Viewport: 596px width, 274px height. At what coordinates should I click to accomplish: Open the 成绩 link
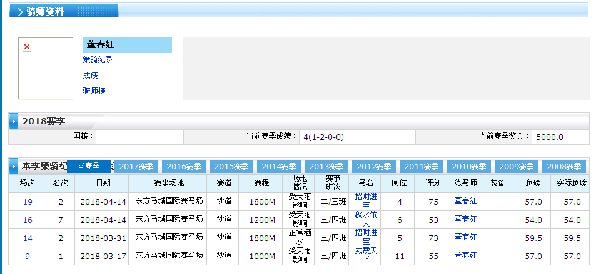(90, 76)
